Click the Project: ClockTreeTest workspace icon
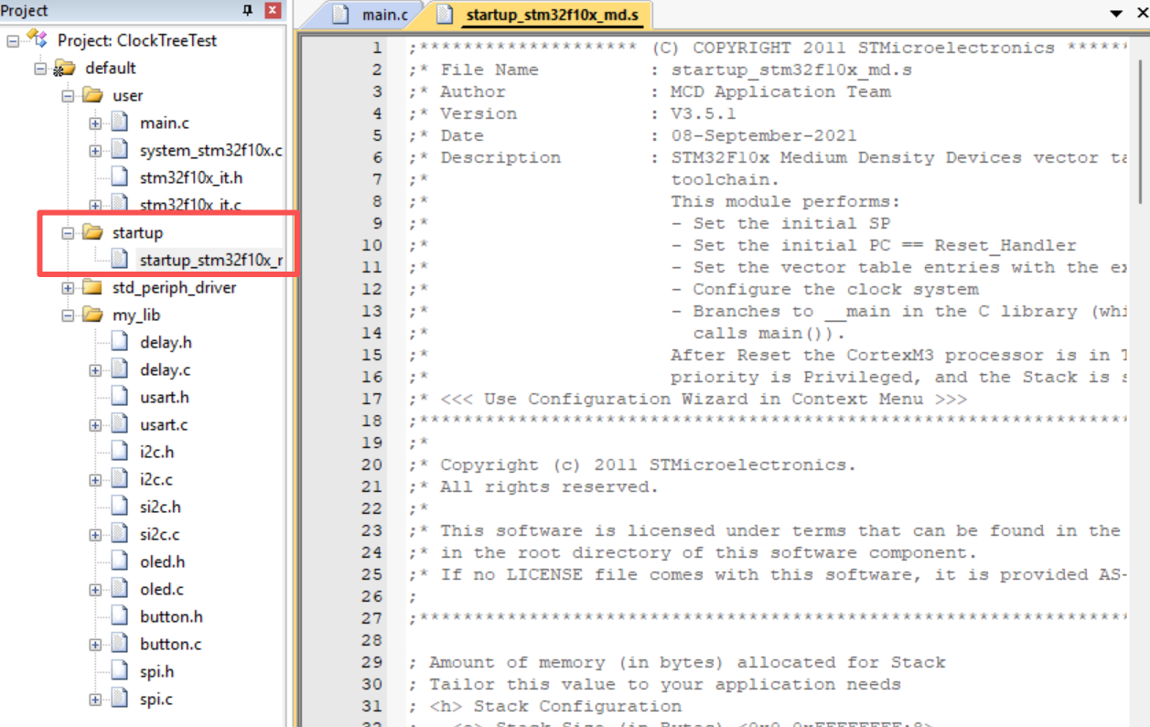 coord(37,39)
